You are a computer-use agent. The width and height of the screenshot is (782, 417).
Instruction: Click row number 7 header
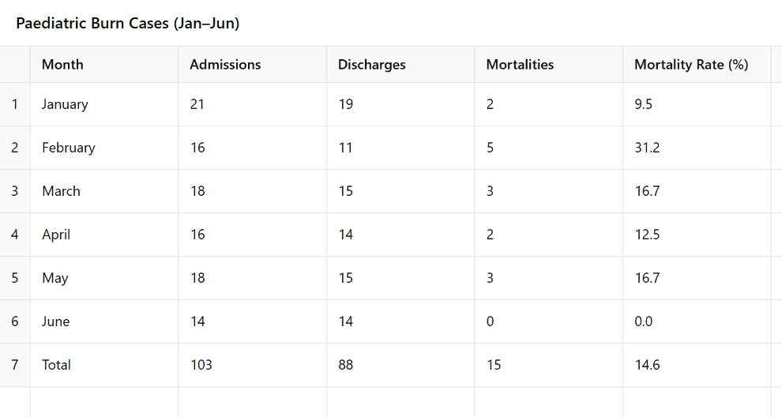pyautogui.click(x=15, y=365)
